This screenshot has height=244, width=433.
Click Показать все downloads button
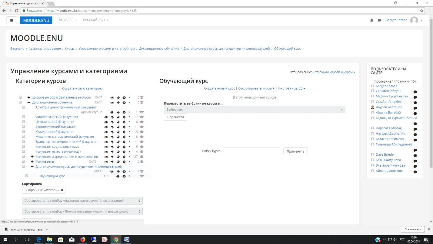click(413, 229)
